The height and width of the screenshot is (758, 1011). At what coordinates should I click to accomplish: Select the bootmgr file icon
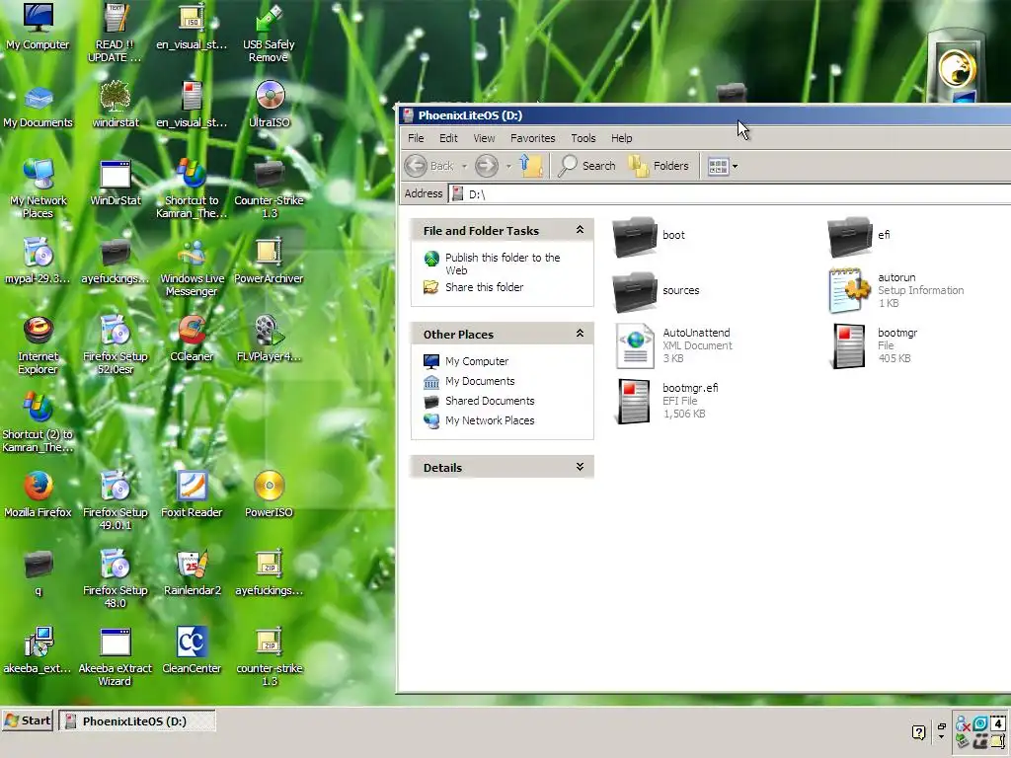(849, 346)
